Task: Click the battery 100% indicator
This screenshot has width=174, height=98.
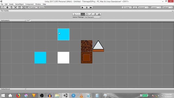Action: point(145,95)
